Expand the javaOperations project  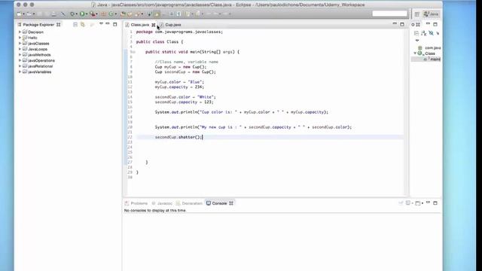(x=20, y=60)
